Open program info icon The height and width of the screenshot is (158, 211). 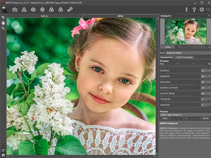[187, 9]
